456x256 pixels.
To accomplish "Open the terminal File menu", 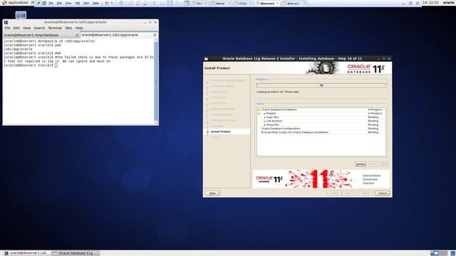I will point(7,28).
